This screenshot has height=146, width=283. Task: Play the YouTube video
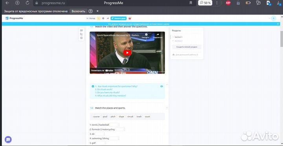click(127, 53)
